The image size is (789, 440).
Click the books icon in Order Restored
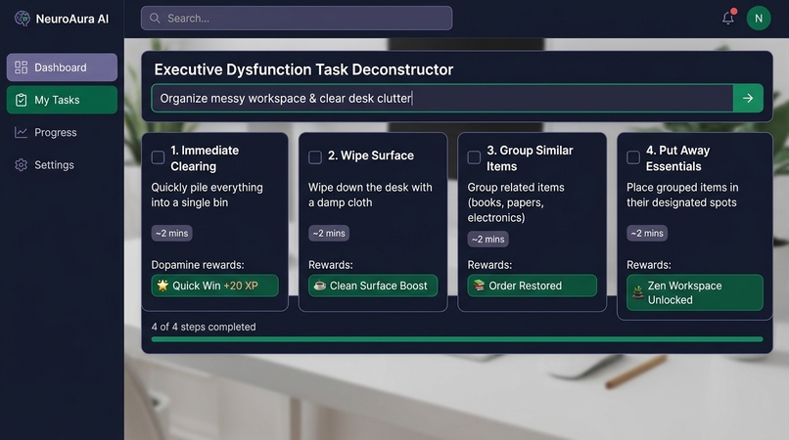pos(479,286)
